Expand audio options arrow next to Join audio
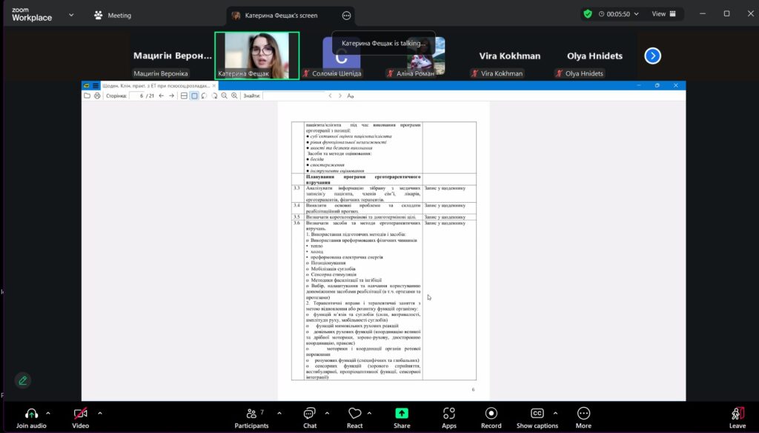Screen dimensions: 759x433 pos(49,413)
